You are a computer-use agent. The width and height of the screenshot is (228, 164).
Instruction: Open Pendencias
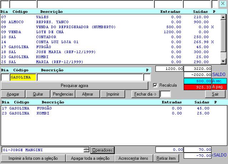click(63, 94)
